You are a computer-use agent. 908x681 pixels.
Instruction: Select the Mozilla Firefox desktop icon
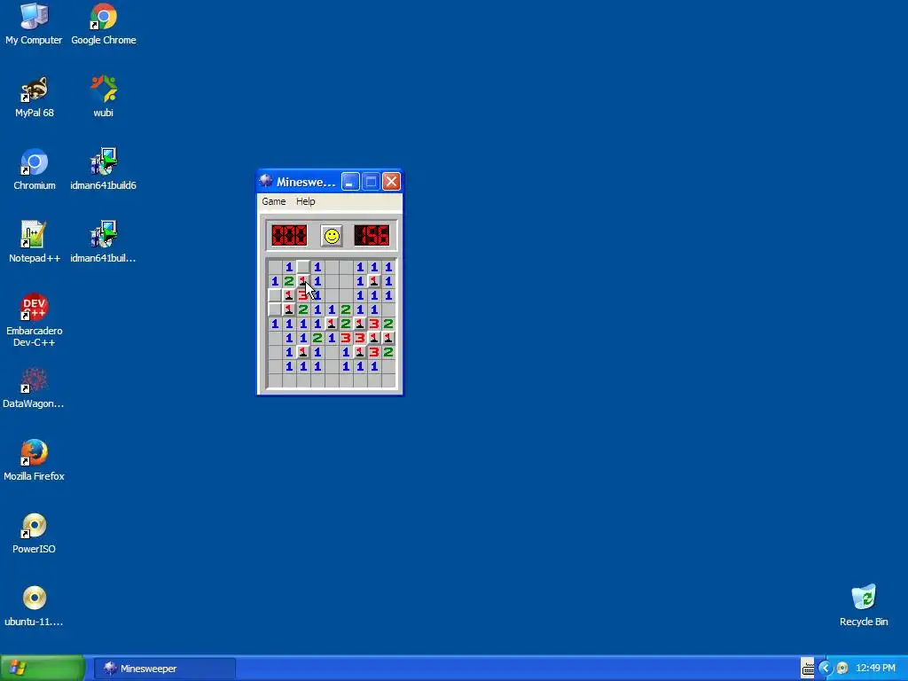pyautogui.click(x=35, y=461)
